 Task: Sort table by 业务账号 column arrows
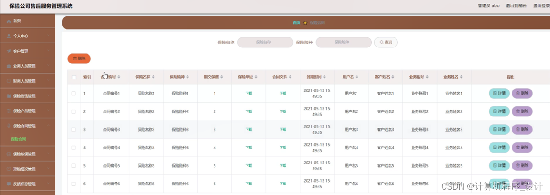pos(428,77)
